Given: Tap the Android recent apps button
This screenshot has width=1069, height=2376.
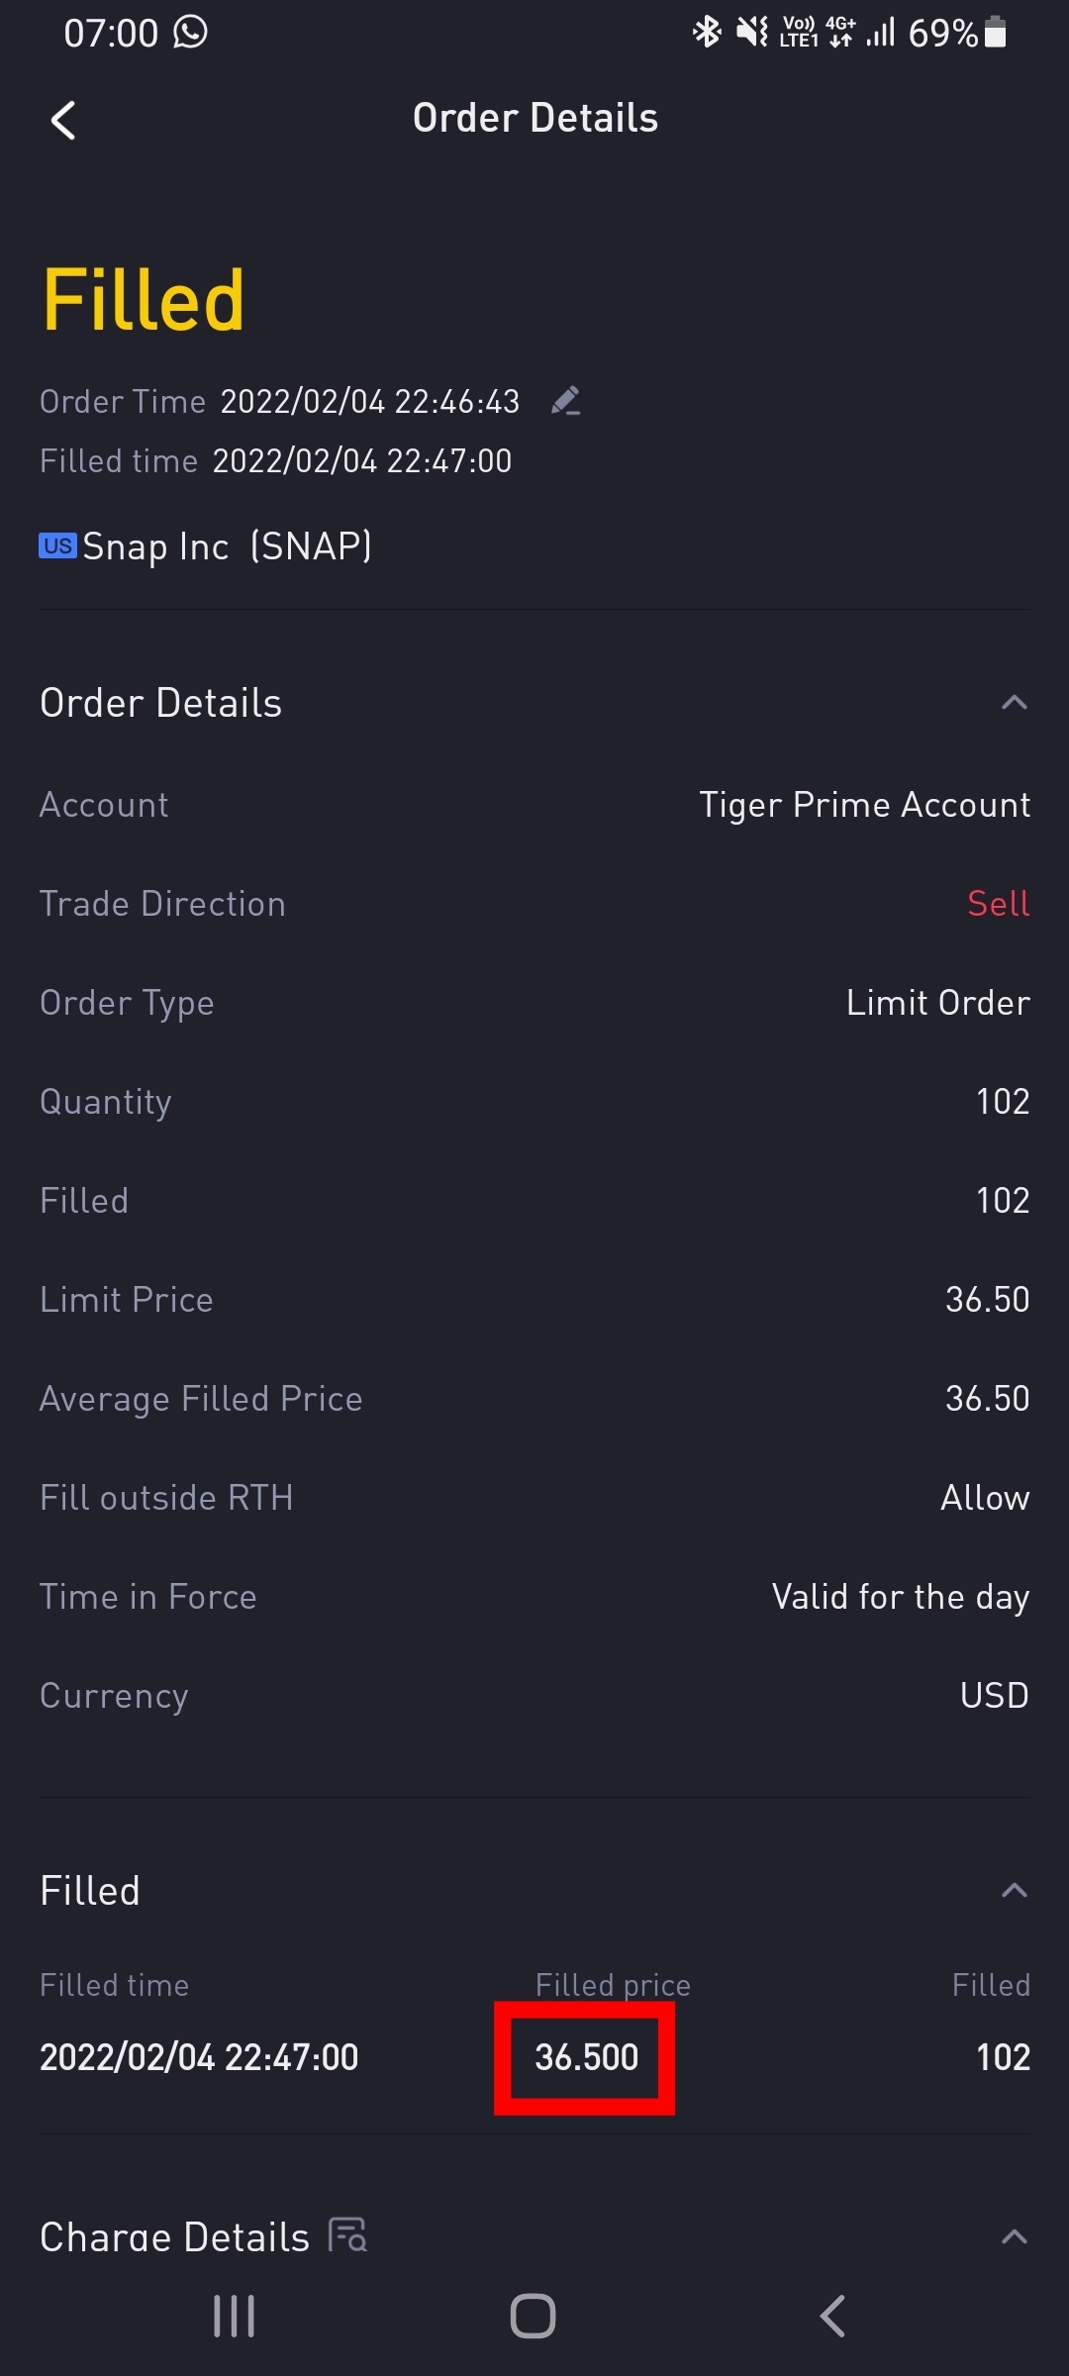Looking at the screenshot, I should pos(235,2317).
